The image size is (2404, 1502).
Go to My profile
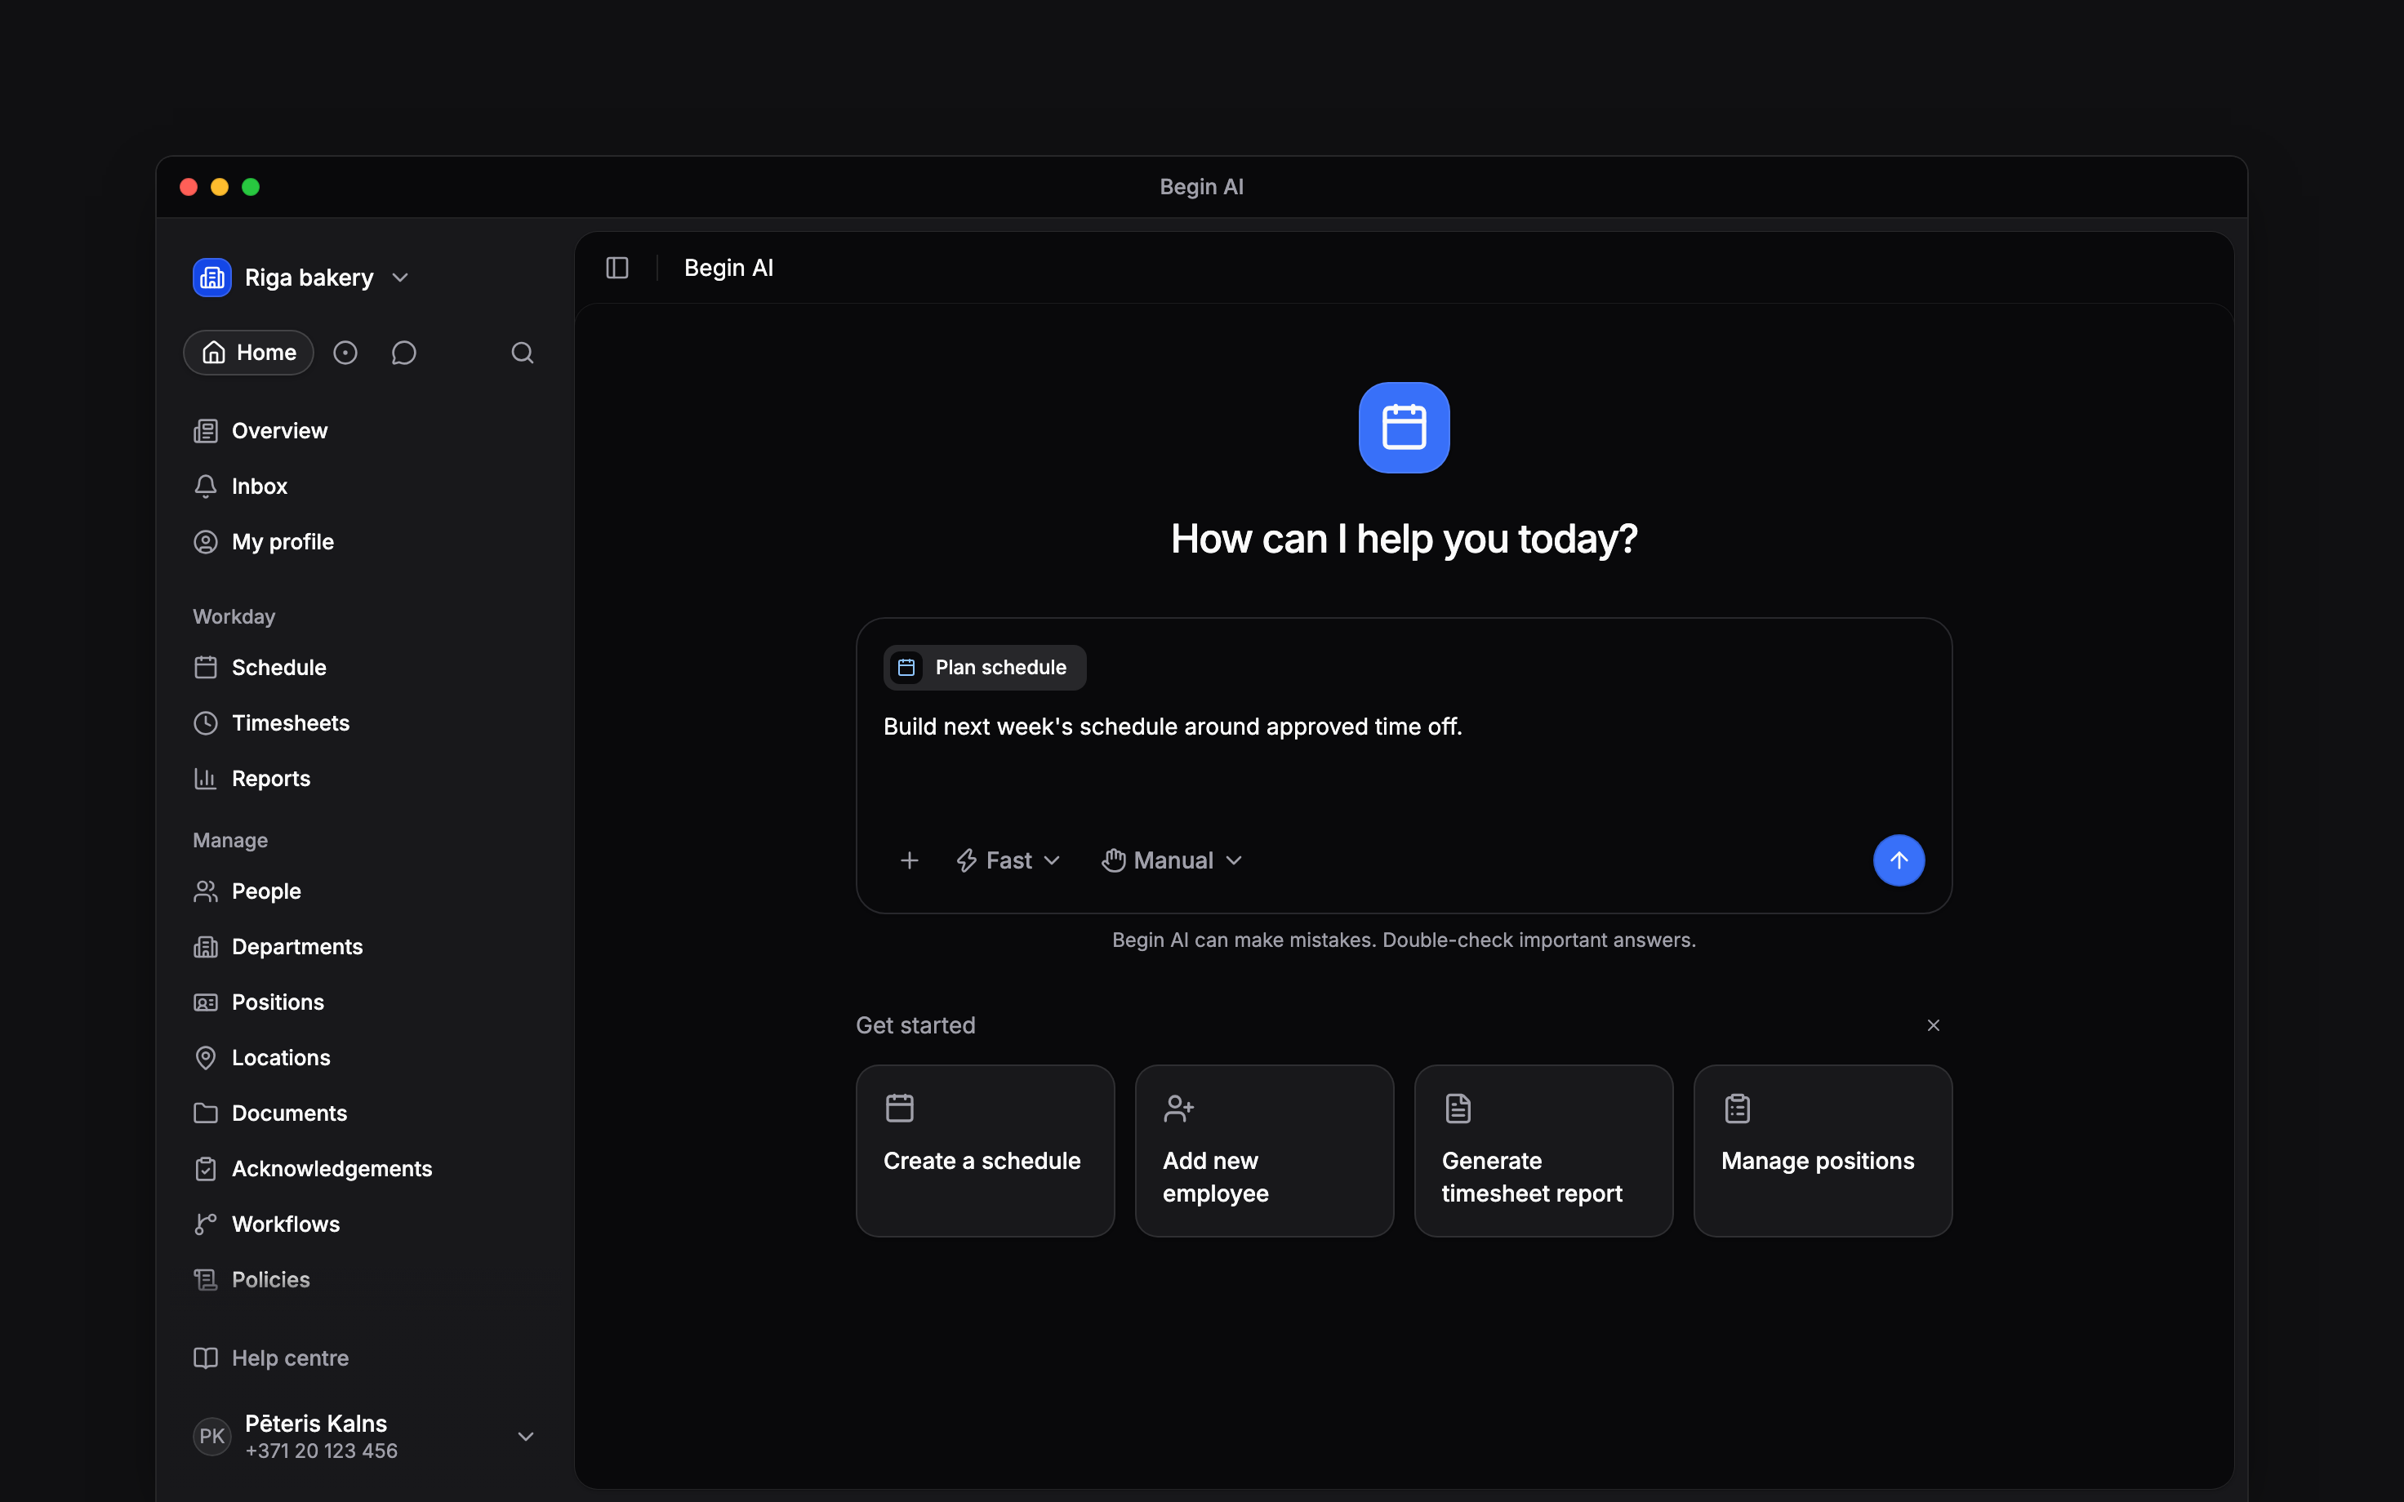click(263, 542)
